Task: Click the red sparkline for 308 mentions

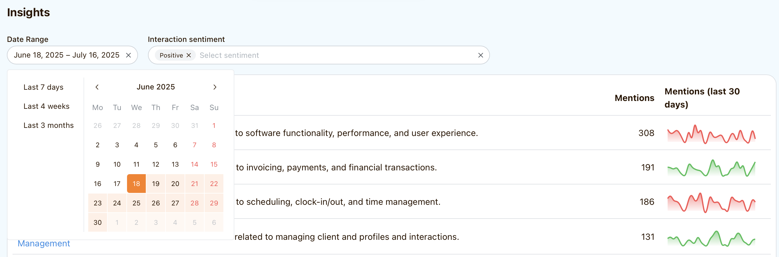Action: coord(711,134)
